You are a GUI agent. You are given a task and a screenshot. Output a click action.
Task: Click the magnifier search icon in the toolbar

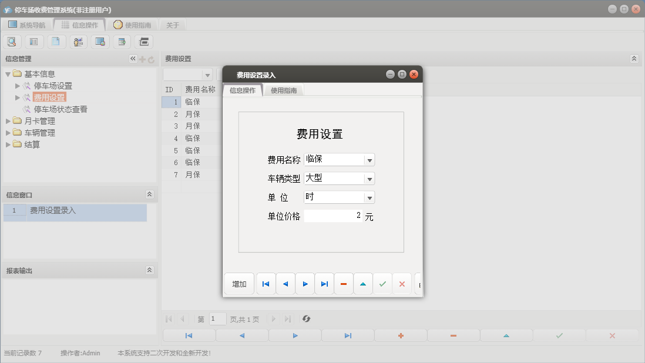(12, 42)
